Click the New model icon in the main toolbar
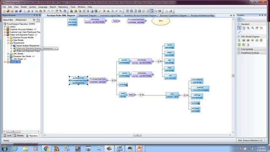 (4, 11)
